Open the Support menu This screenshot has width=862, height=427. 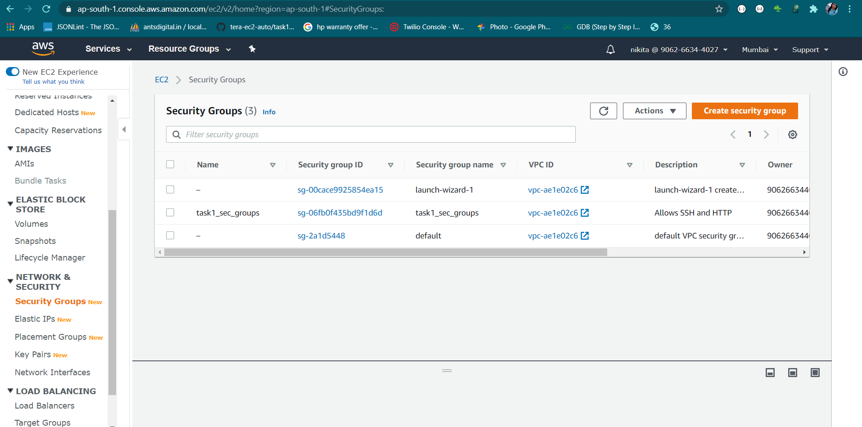point(809,49)
